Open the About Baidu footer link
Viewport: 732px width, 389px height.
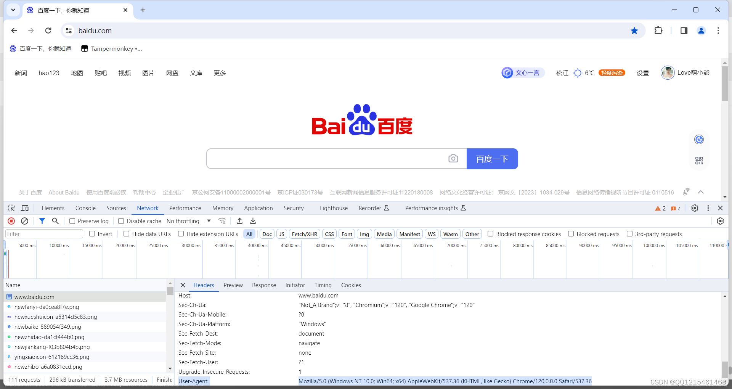point(64,192)
